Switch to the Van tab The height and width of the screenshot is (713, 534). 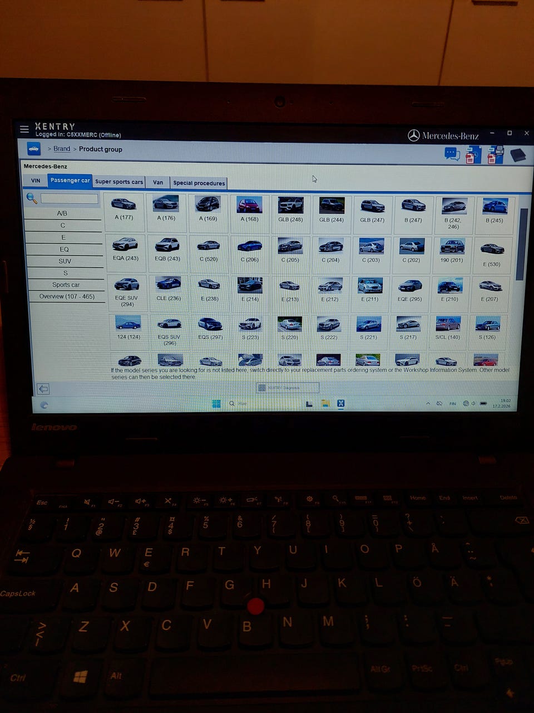point(158,182)
